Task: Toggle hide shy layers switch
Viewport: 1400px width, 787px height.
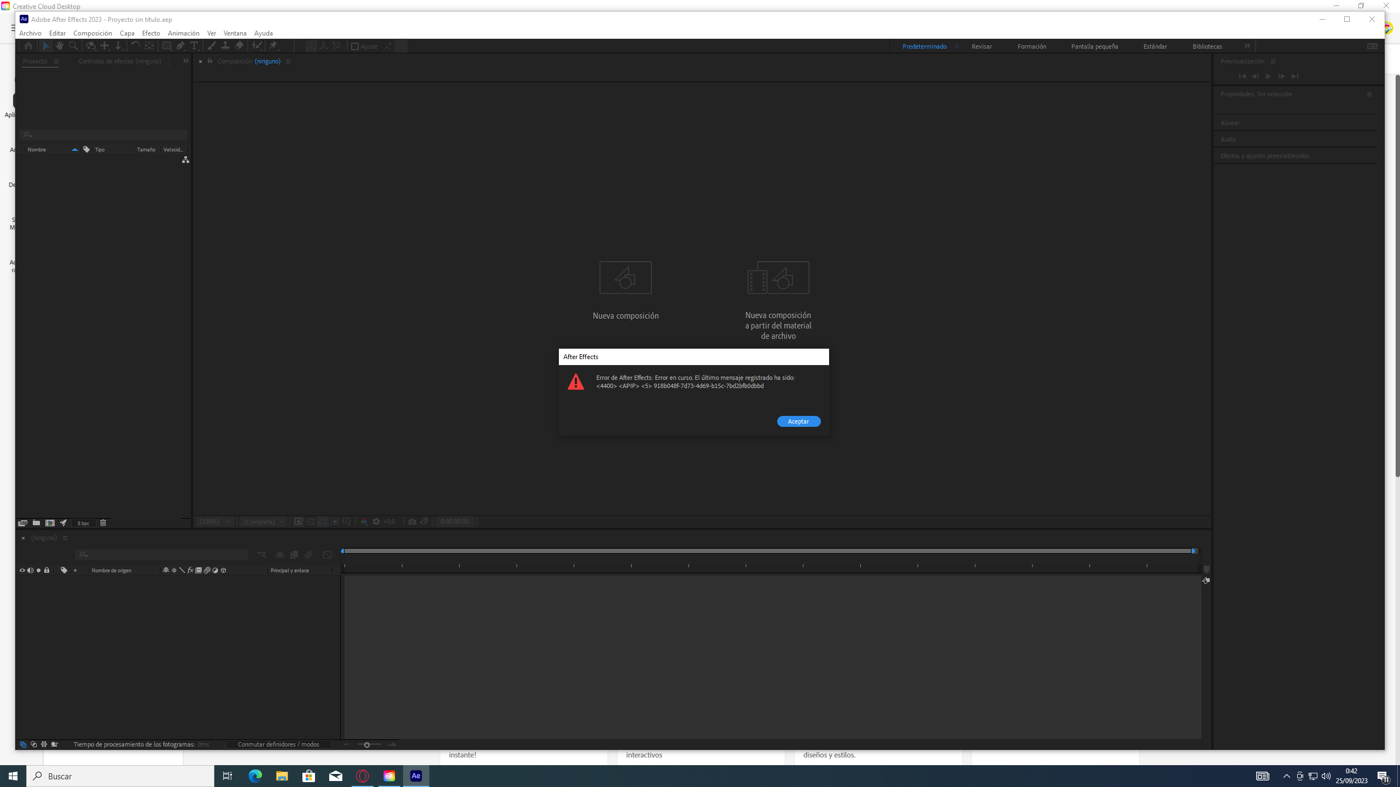Action: coord(280,555)
